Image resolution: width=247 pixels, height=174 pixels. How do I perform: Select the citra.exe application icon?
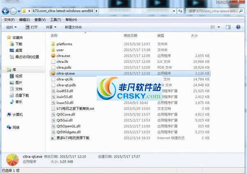tap(53, 56)
